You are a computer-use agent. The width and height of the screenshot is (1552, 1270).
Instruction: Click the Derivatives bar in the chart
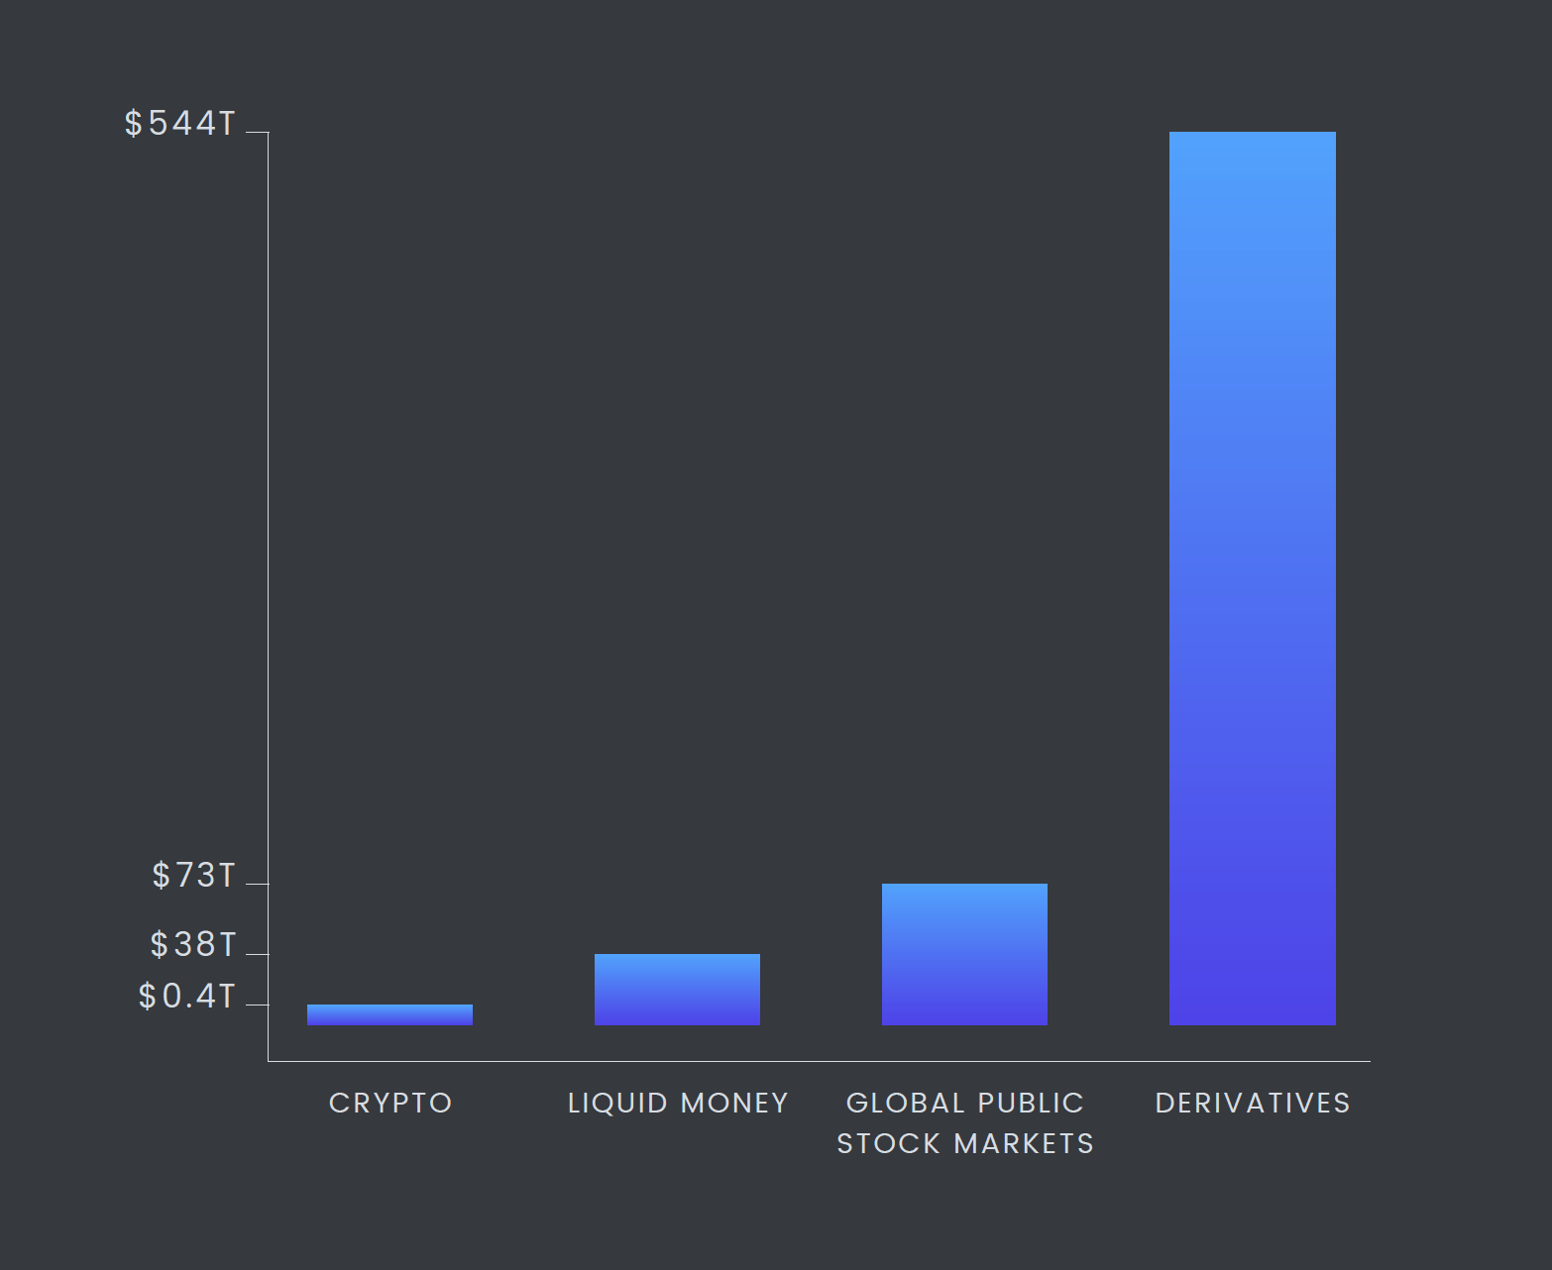tap(1253, 579)
